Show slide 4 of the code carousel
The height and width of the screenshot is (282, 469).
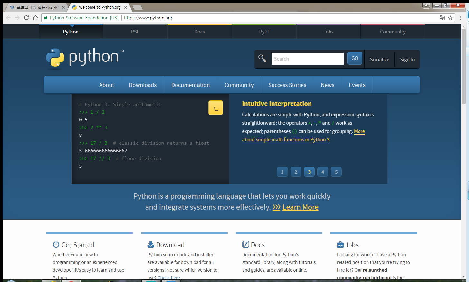[x=323, y=172]
